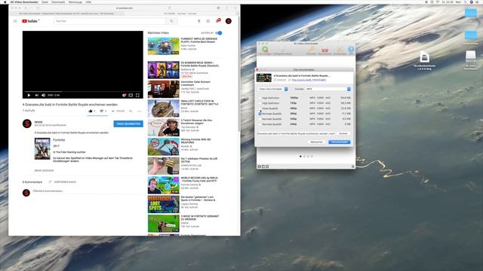Click the TEILEN share button

point(118,111)
